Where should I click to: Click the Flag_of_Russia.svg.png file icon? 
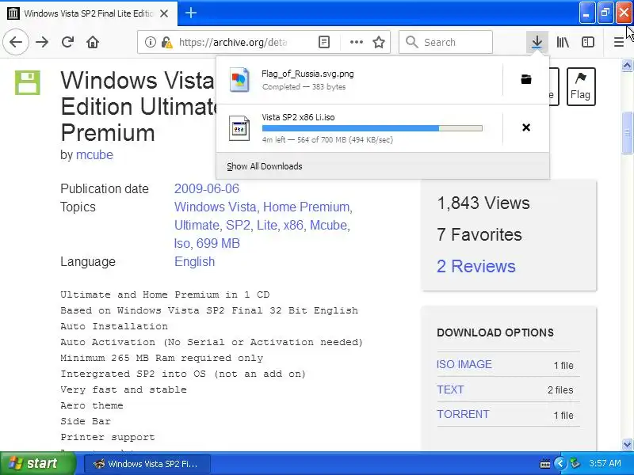[239, 80]
